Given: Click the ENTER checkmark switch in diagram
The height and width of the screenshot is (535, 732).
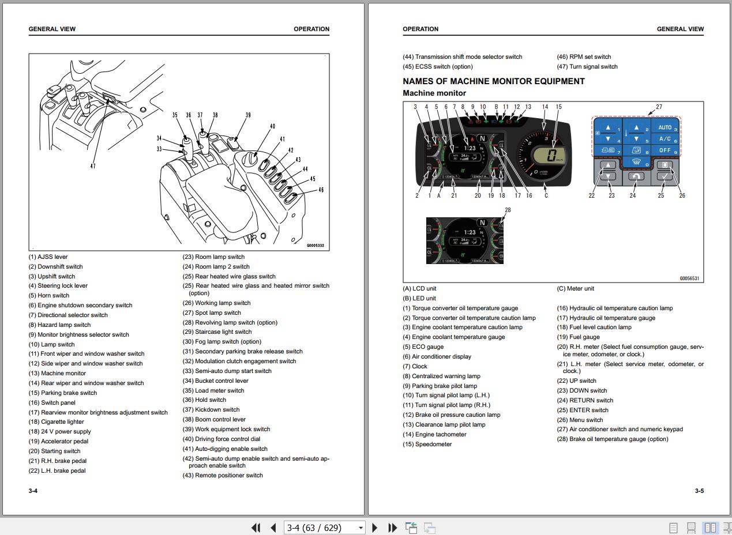Looking at the screenshot, I should tap(665, 176).
